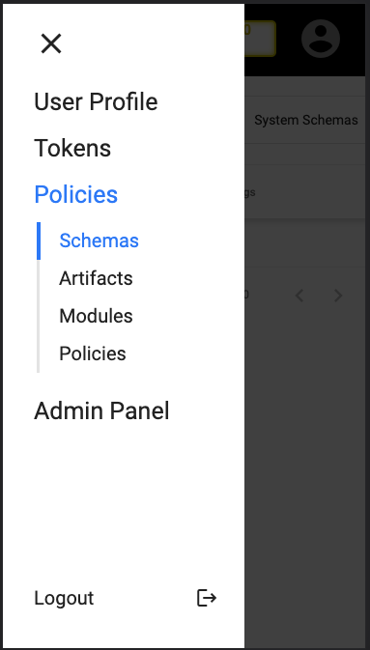
Task: Click the blue indicator bar beside Schemas
Action: [39, 240]
